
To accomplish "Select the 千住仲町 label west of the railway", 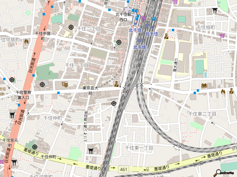I will (x=53, y=118).
